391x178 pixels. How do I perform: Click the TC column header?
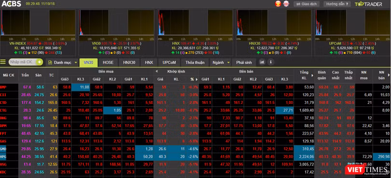(x=51, y=75)
